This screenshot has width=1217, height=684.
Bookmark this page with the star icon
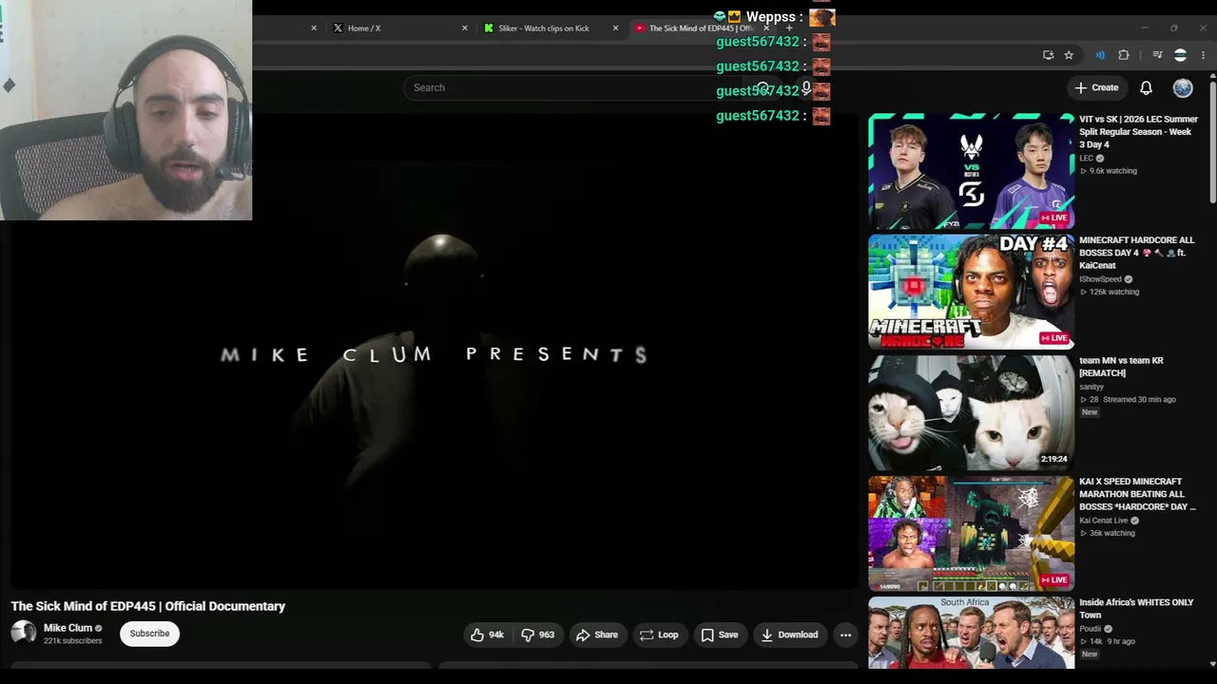[x=1069, y=55]
